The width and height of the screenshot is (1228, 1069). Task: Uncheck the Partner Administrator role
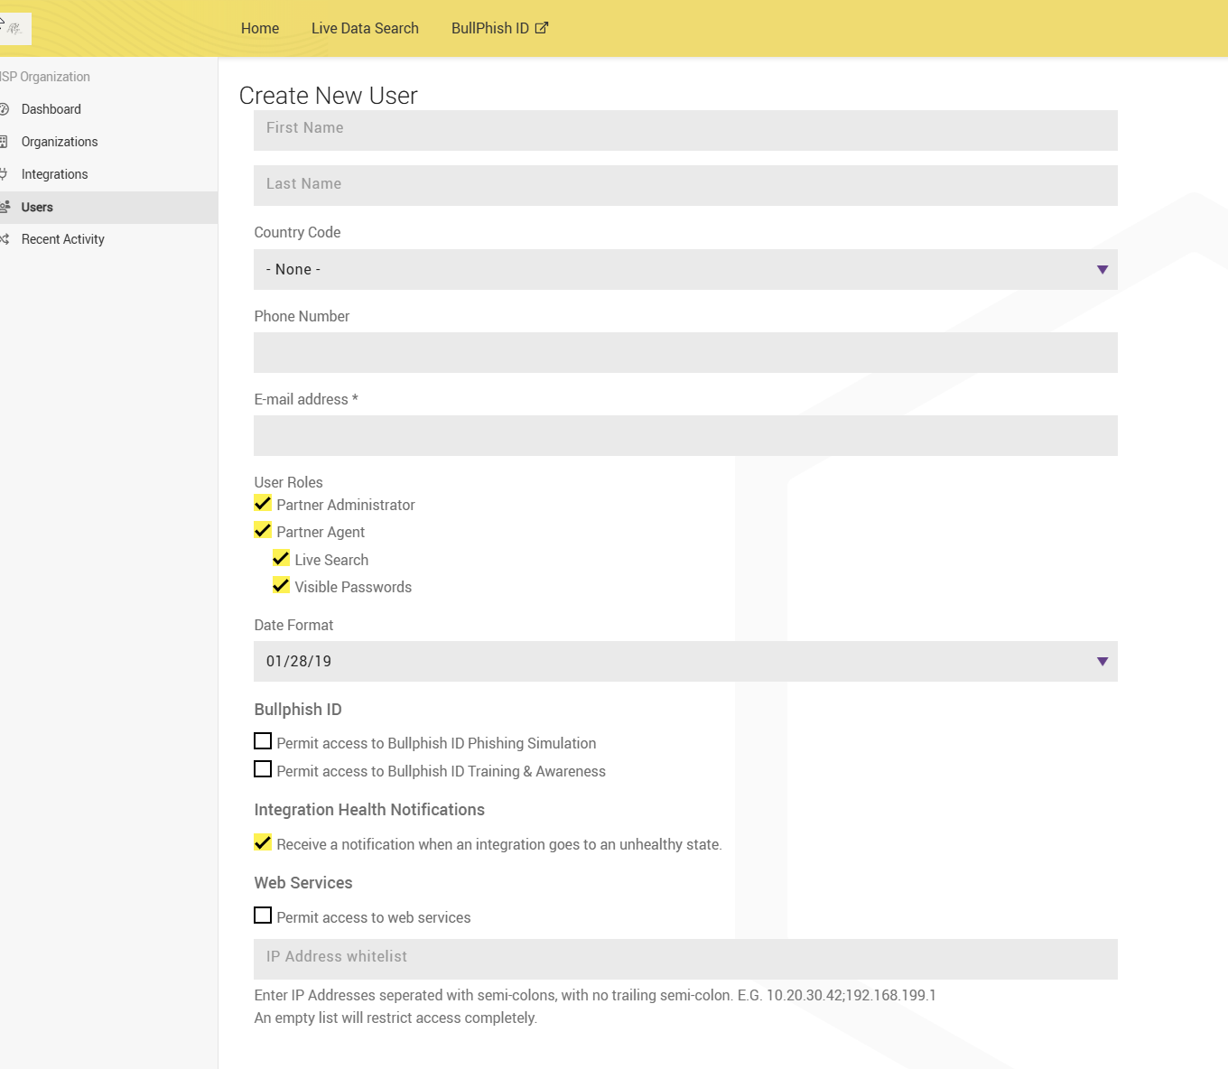tap(263, 503)
